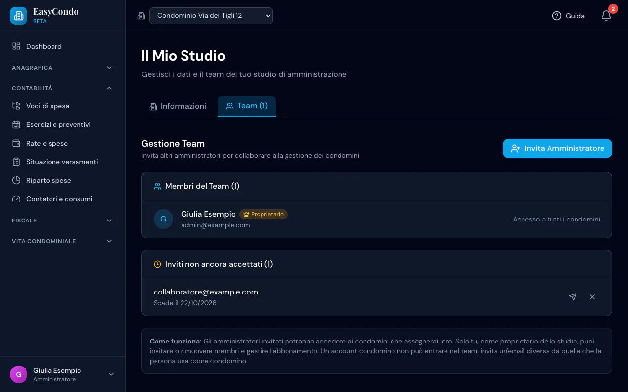Image resolution: width=628 pixels, height=392 pixels.
Task: Click the Voci di spesa icon
Action: [16, 106]
